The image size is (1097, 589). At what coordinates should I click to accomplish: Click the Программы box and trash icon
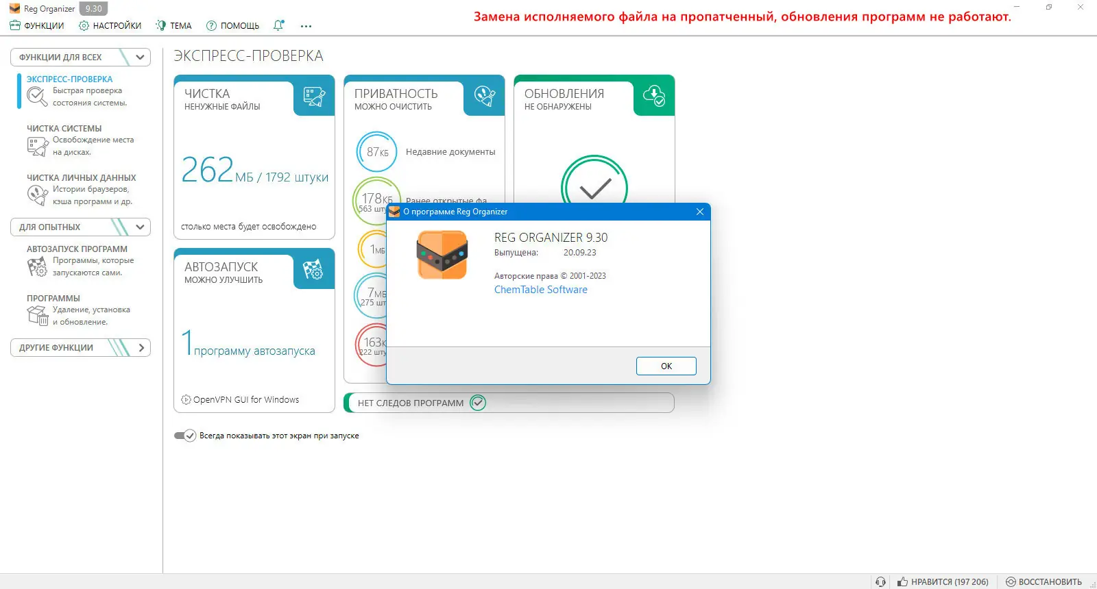(x=37, y=315)
